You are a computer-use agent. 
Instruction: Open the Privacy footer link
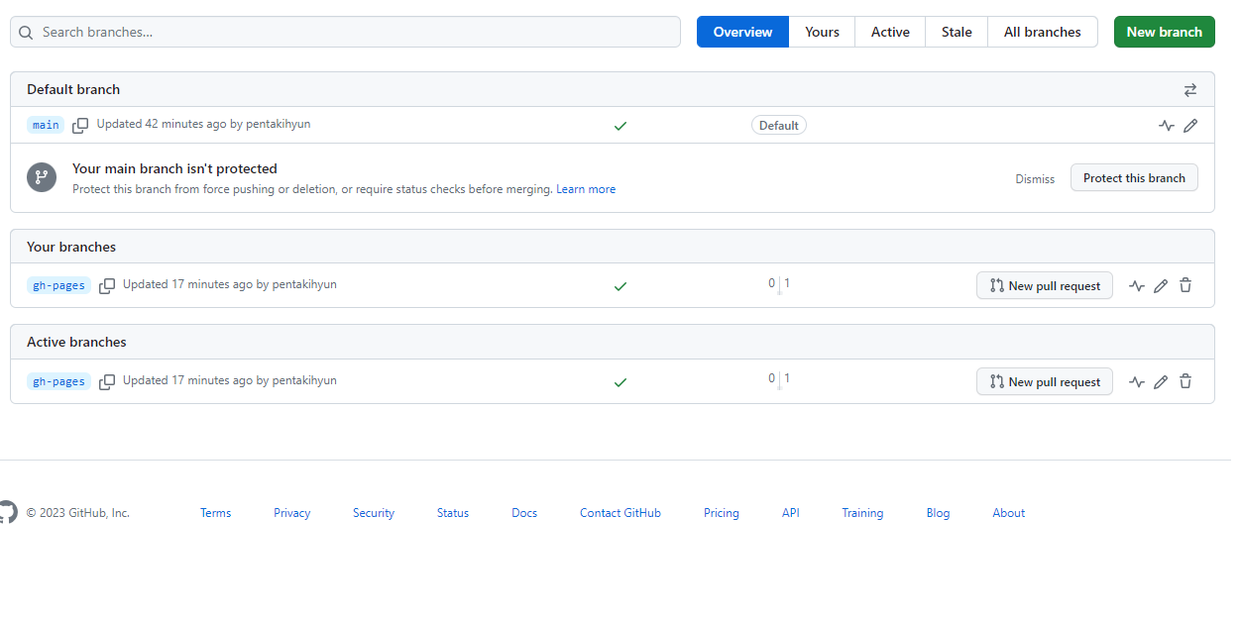click(292, 513)
